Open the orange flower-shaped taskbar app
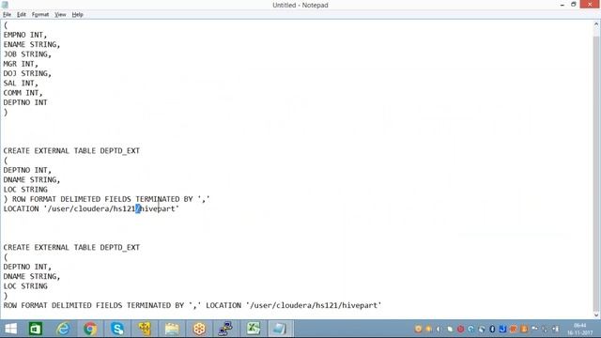 [199, 329]
